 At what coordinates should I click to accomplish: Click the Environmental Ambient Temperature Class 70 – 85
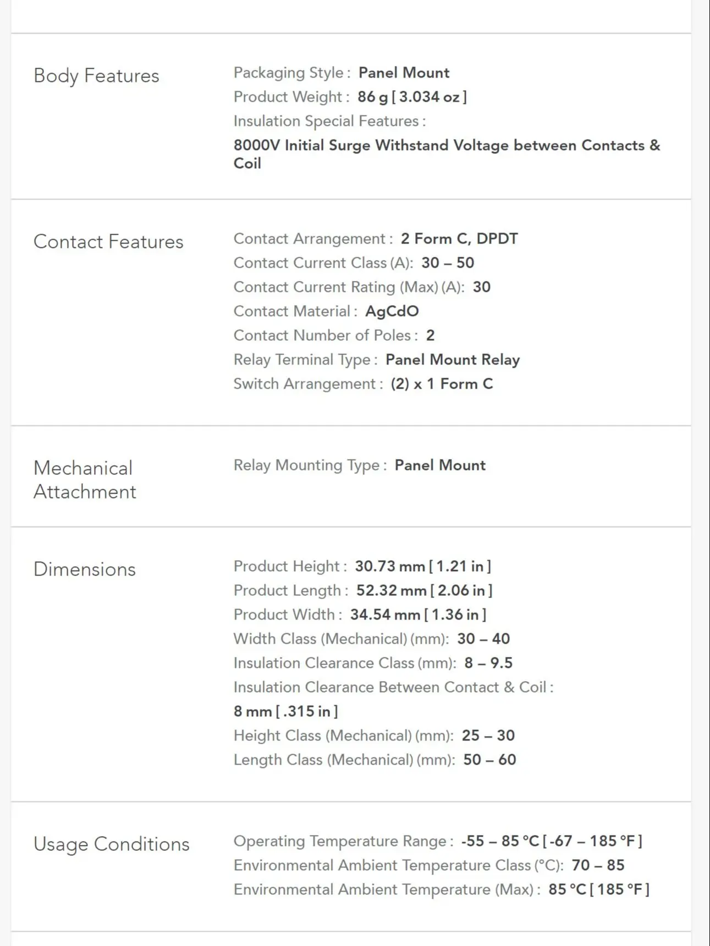point(598,865)
